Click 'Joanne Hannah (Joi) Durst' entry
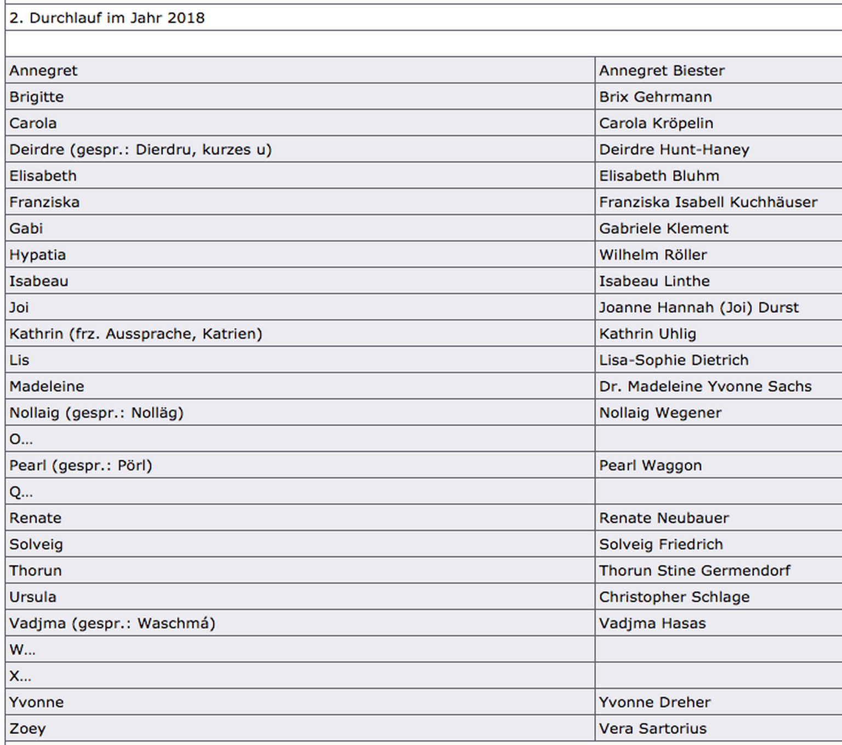This screenshot has width=842, height=745. pyautogui.click(x=699, y=307)
